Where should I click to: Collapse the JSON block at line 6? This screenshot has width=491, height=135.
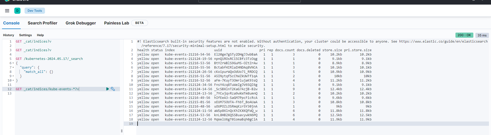(13, 63)
